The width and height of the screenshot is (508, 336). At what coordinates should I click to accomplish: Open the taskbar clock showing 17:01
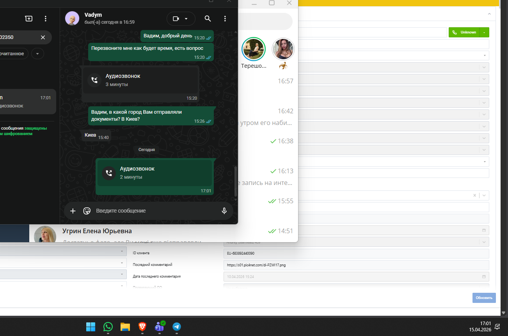pos(480,326)
